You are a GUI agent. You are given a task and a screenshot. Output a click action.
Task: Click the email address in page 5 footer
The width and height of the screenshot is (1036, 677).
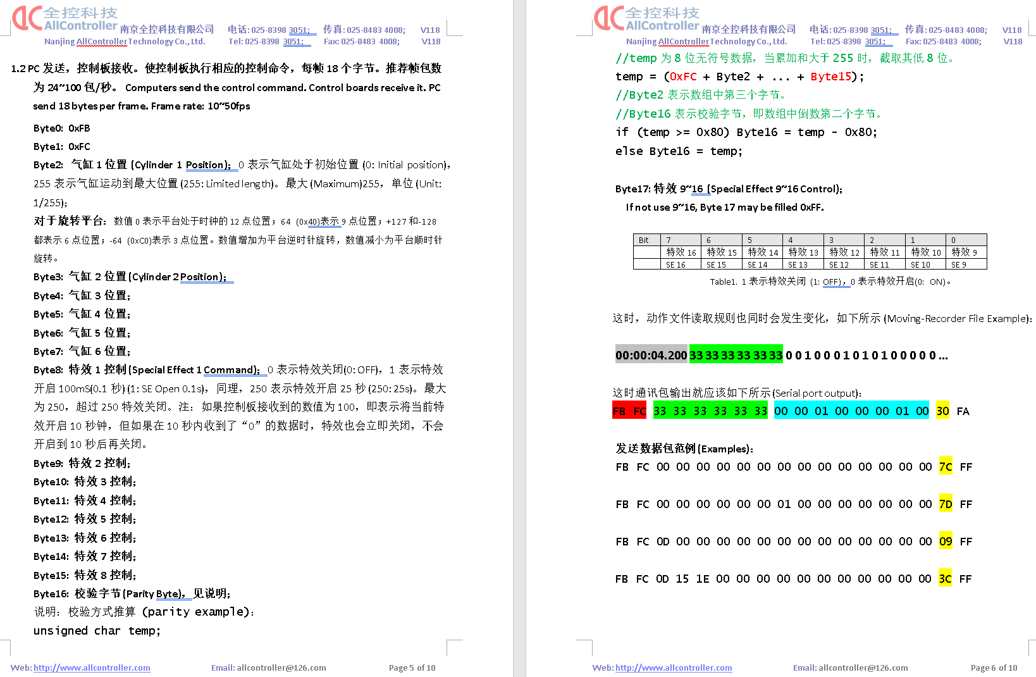pyautogui.click(x=281, y=668)
